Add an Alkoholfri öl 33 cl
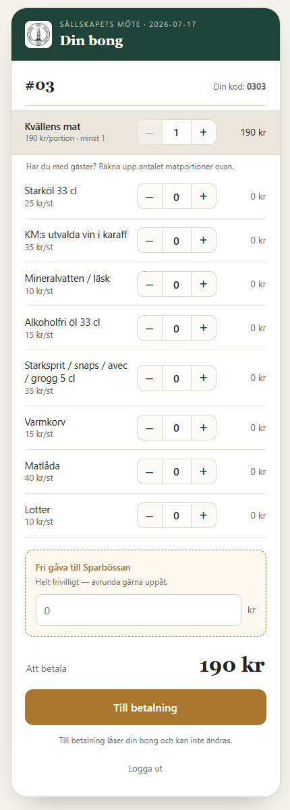Image resolution: width=290 pixels, height=810 pixels. click(203, 328)
